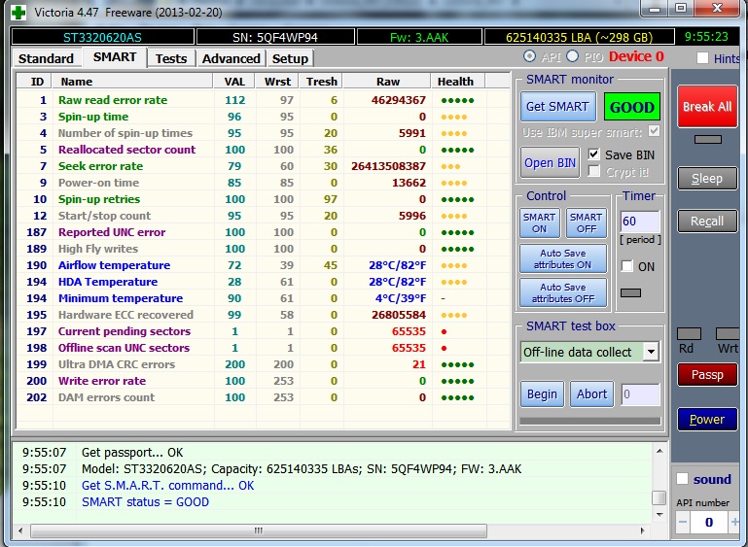Go to the Tests tab
This screenshot has height=547, width=748.
pos(171,58)
